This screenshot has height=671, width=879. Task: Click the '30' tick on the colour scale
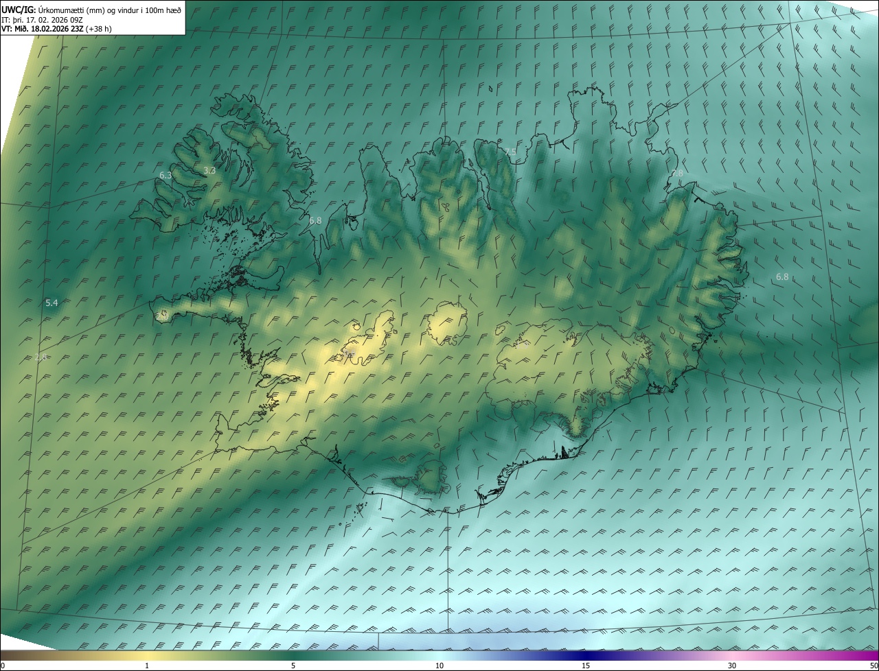coord(732,666)
